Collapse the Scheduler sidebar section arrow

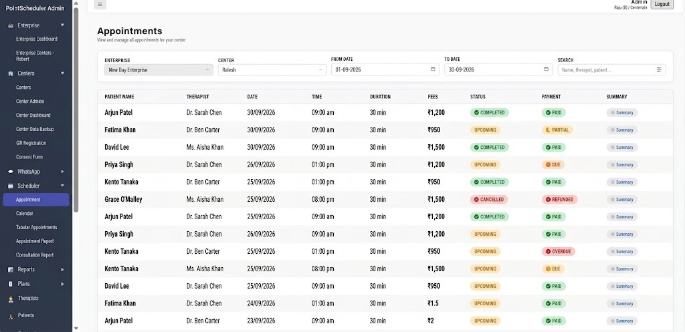pos(62,186)
